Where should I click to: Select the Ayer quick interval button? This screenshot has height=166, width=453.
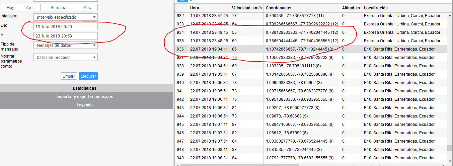[x=30, y=8]
